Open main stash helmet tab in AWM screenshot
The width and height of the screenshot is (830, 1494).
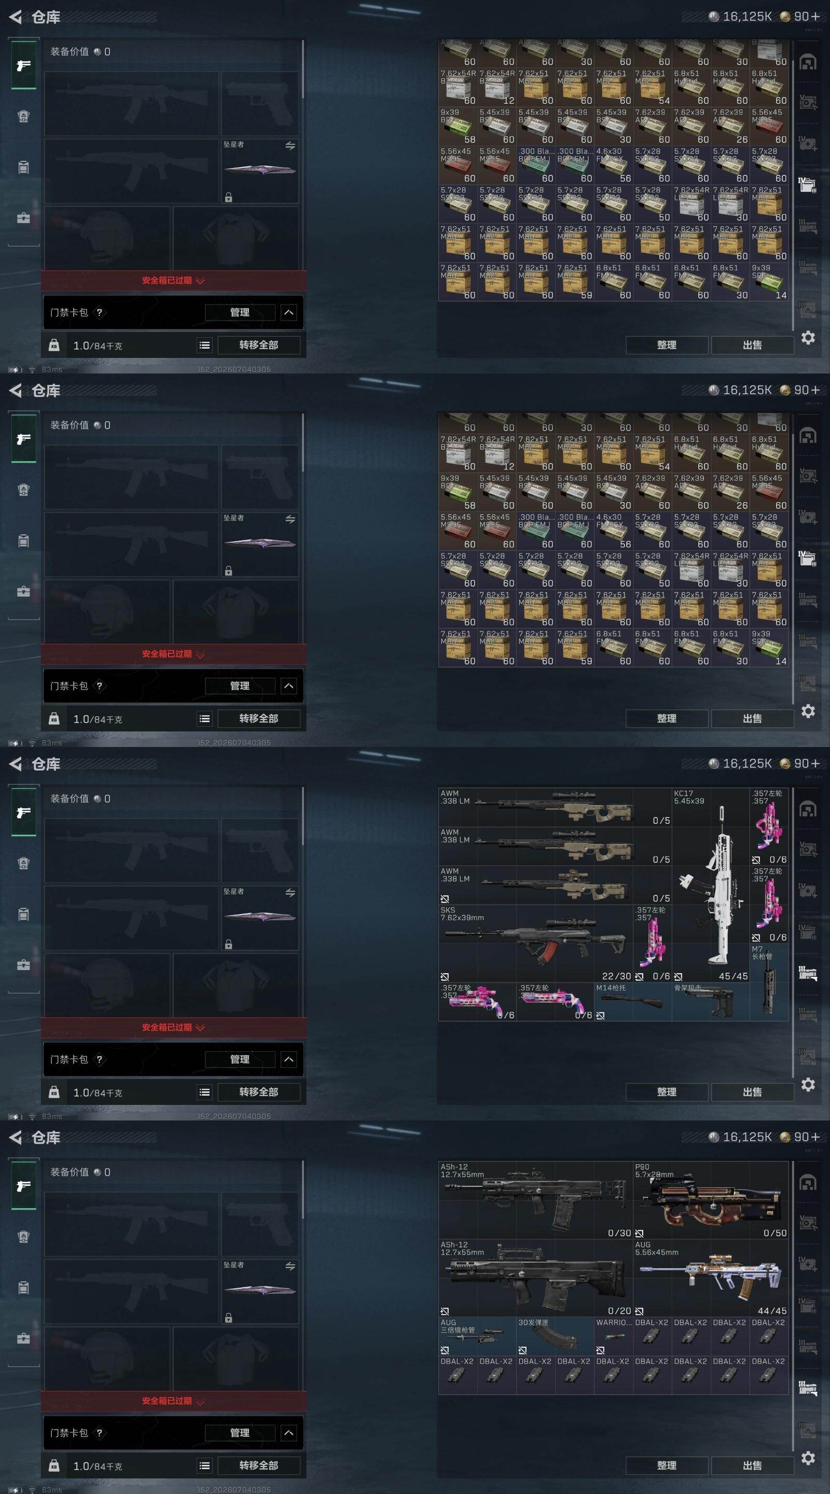click(808, 809)
